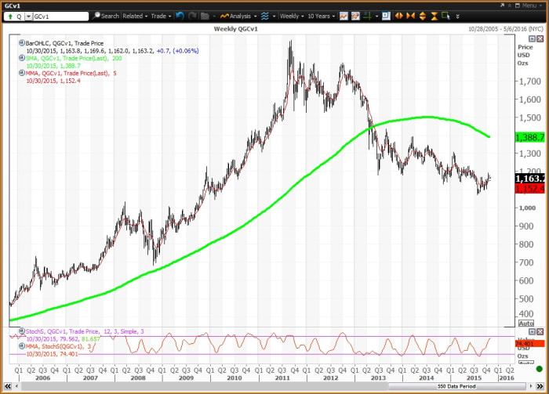Click the GCv1 symbol input field
The image size is (549, 394).
click(x=60, y=16)
